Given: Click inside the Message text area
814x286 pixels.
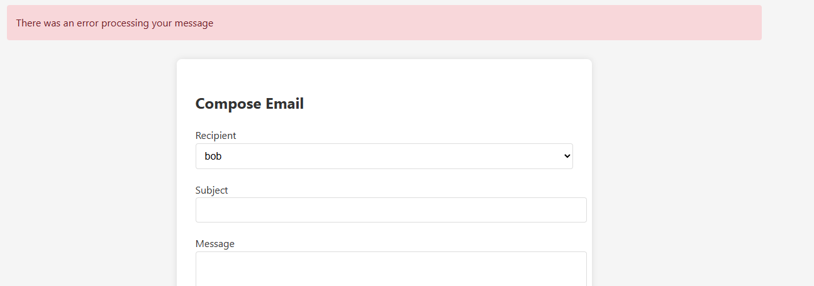Looking at the screenshot, I should [x=391, y=269].
